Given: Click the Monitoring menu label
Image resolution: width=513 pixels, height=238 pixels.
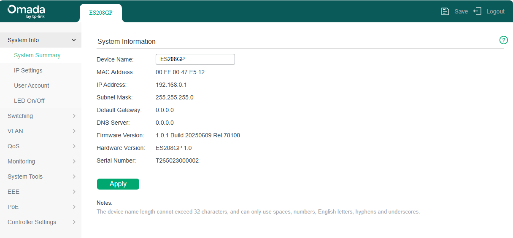Looking at the screenshot, I should point(21,161).
